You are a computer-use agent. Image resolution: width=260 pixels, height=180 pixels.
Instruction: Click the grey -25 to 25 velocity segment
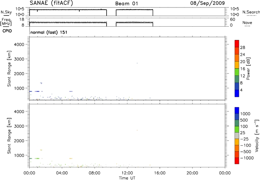(x=237, y=135)
